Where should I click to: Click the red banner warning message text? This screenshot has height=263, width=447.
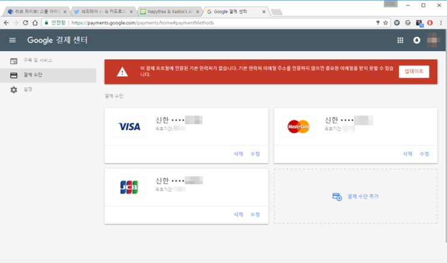(267, 71)
